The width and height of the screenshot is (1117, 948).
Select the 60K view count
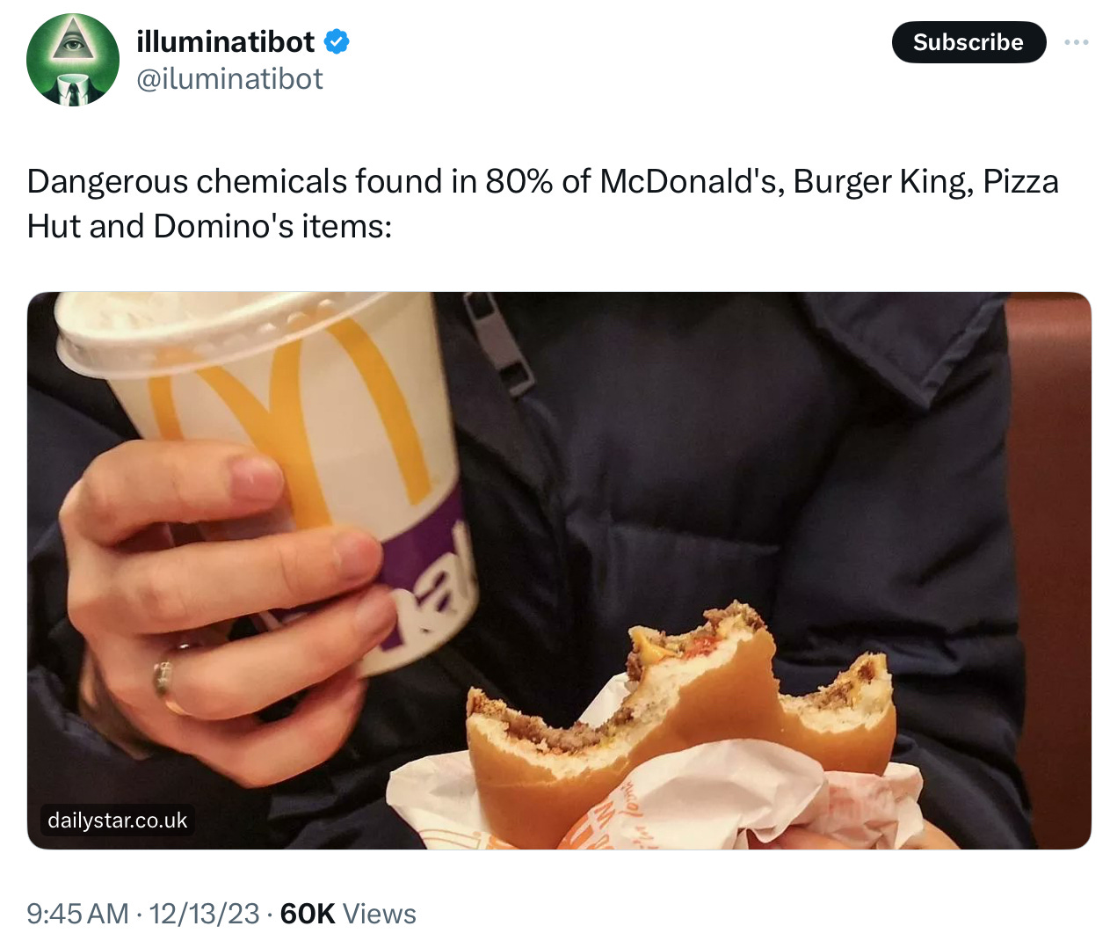308,914
